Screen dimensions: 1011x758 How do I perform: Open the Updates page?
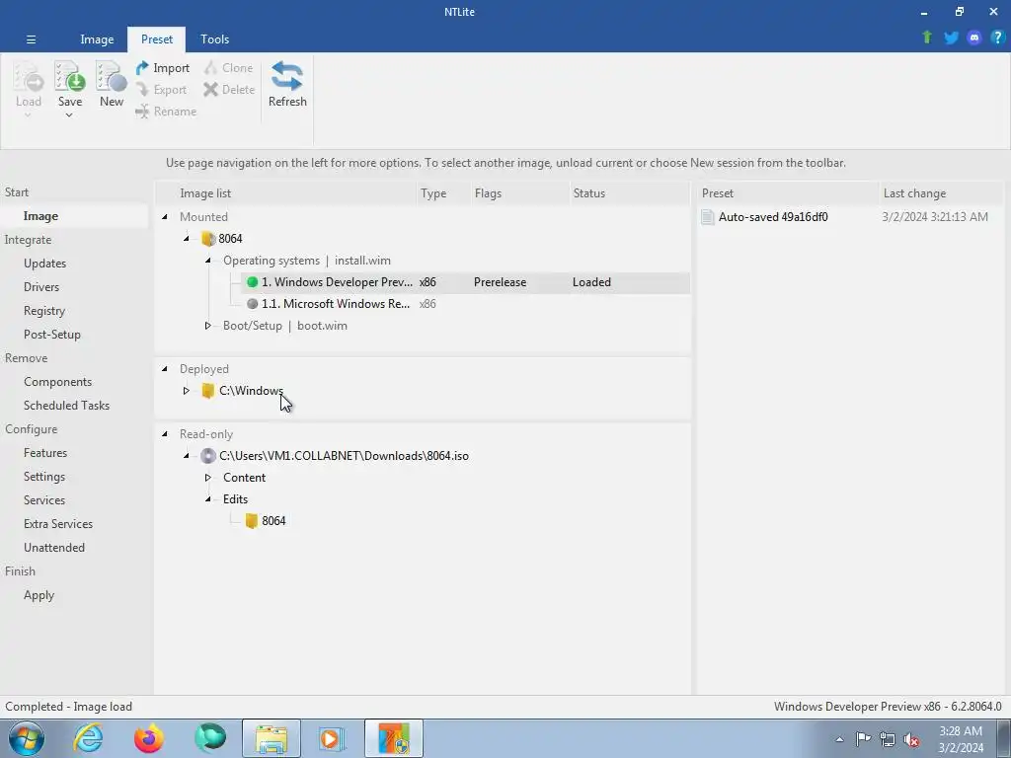[x=45, y=264]
